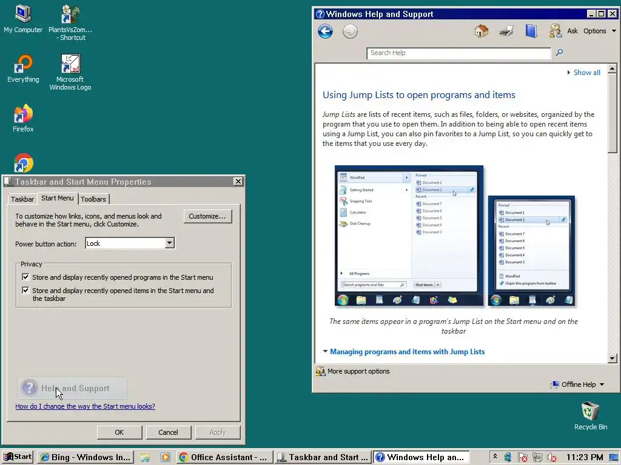Open media player icon in taskbar
This screenshot has height=465, width=621.
[x=165, y=458]
